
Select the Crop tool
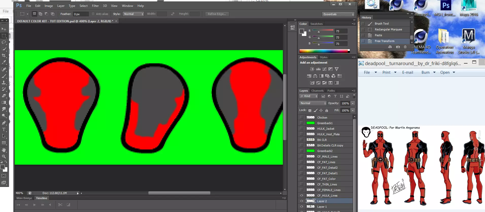click(x=4, y=55)
